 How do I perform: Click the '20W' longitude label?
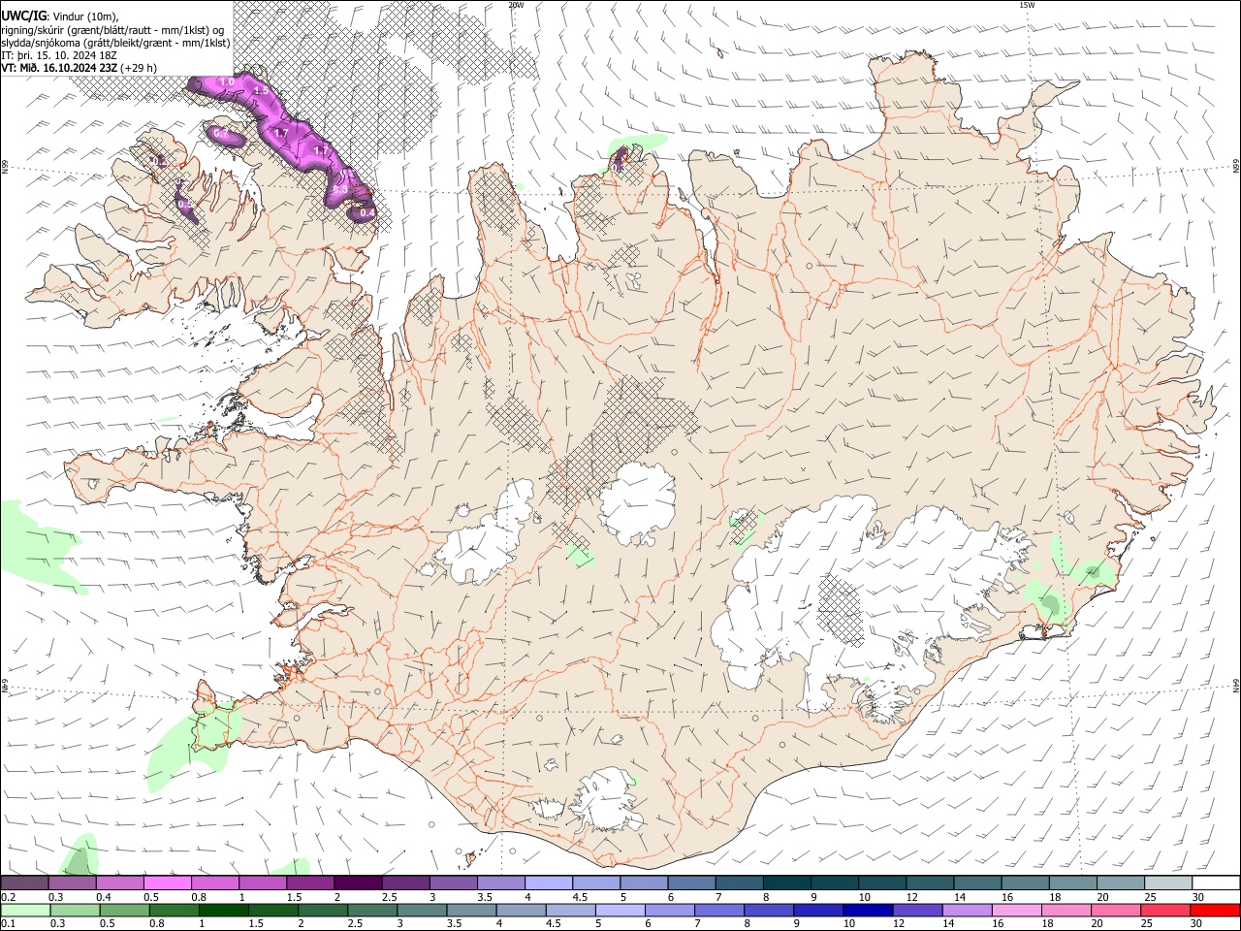click(516, 5)
